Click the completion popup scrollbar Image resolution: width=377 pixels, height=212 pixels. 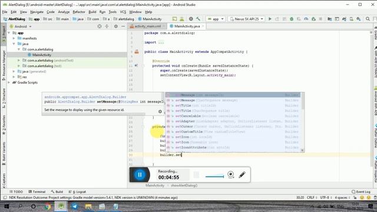[302, 101]
